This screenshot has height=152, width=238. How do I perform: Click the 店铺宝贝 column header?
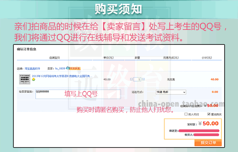pos(55,58)
